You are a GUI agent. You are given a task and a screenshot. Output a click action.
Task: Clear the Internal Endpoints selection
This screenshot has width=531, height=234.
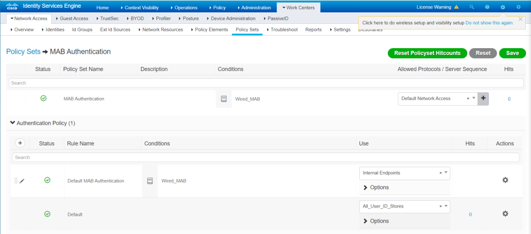click(x=441, y=173)
